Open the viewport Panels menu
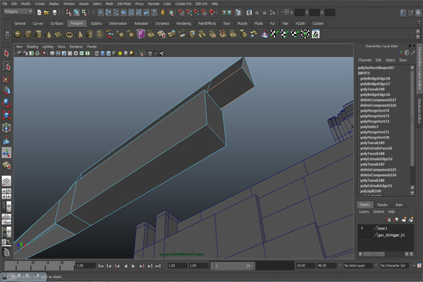 92,47
